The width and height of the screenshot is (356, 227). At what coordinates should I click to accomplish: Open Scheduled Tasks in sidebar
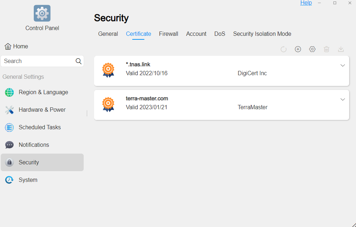tap(40, 127)
